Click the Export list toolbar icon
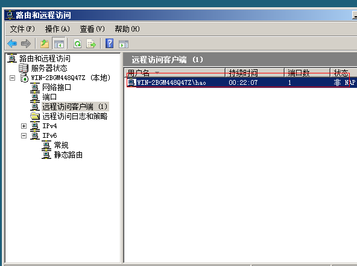Screen dimensions: 357x266 pos(91,43)
